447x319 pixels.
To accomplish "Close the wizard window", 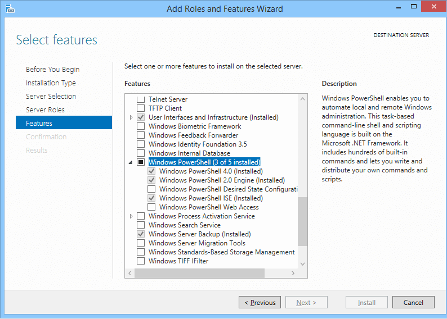I will pos(433,7).
